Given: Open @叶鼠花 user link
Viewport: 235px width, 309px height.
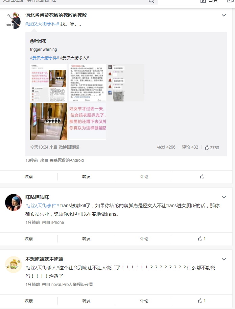Looking at the screenshot, I should point(38,41).
